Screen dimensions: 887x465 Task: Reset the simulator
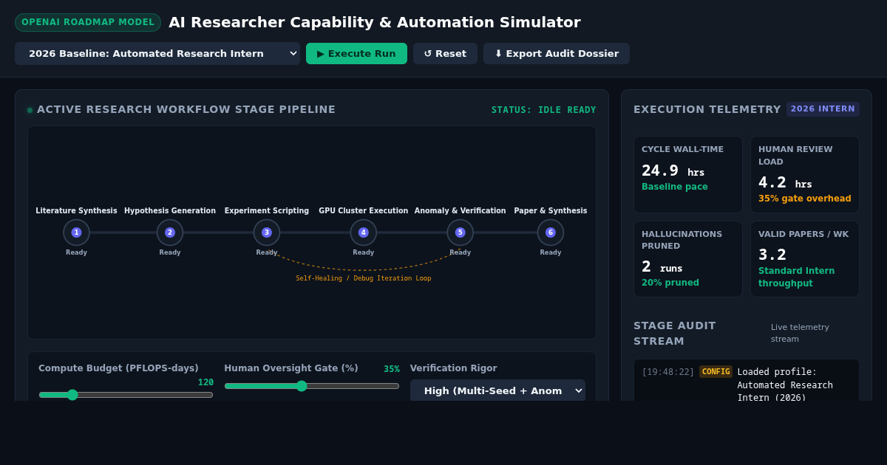pyautogui.click(x=445, y=53)
